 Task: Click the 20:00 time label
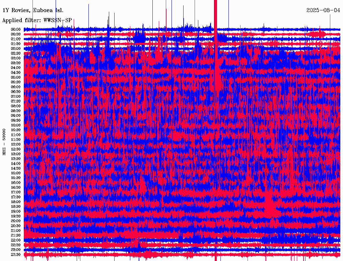16,221
